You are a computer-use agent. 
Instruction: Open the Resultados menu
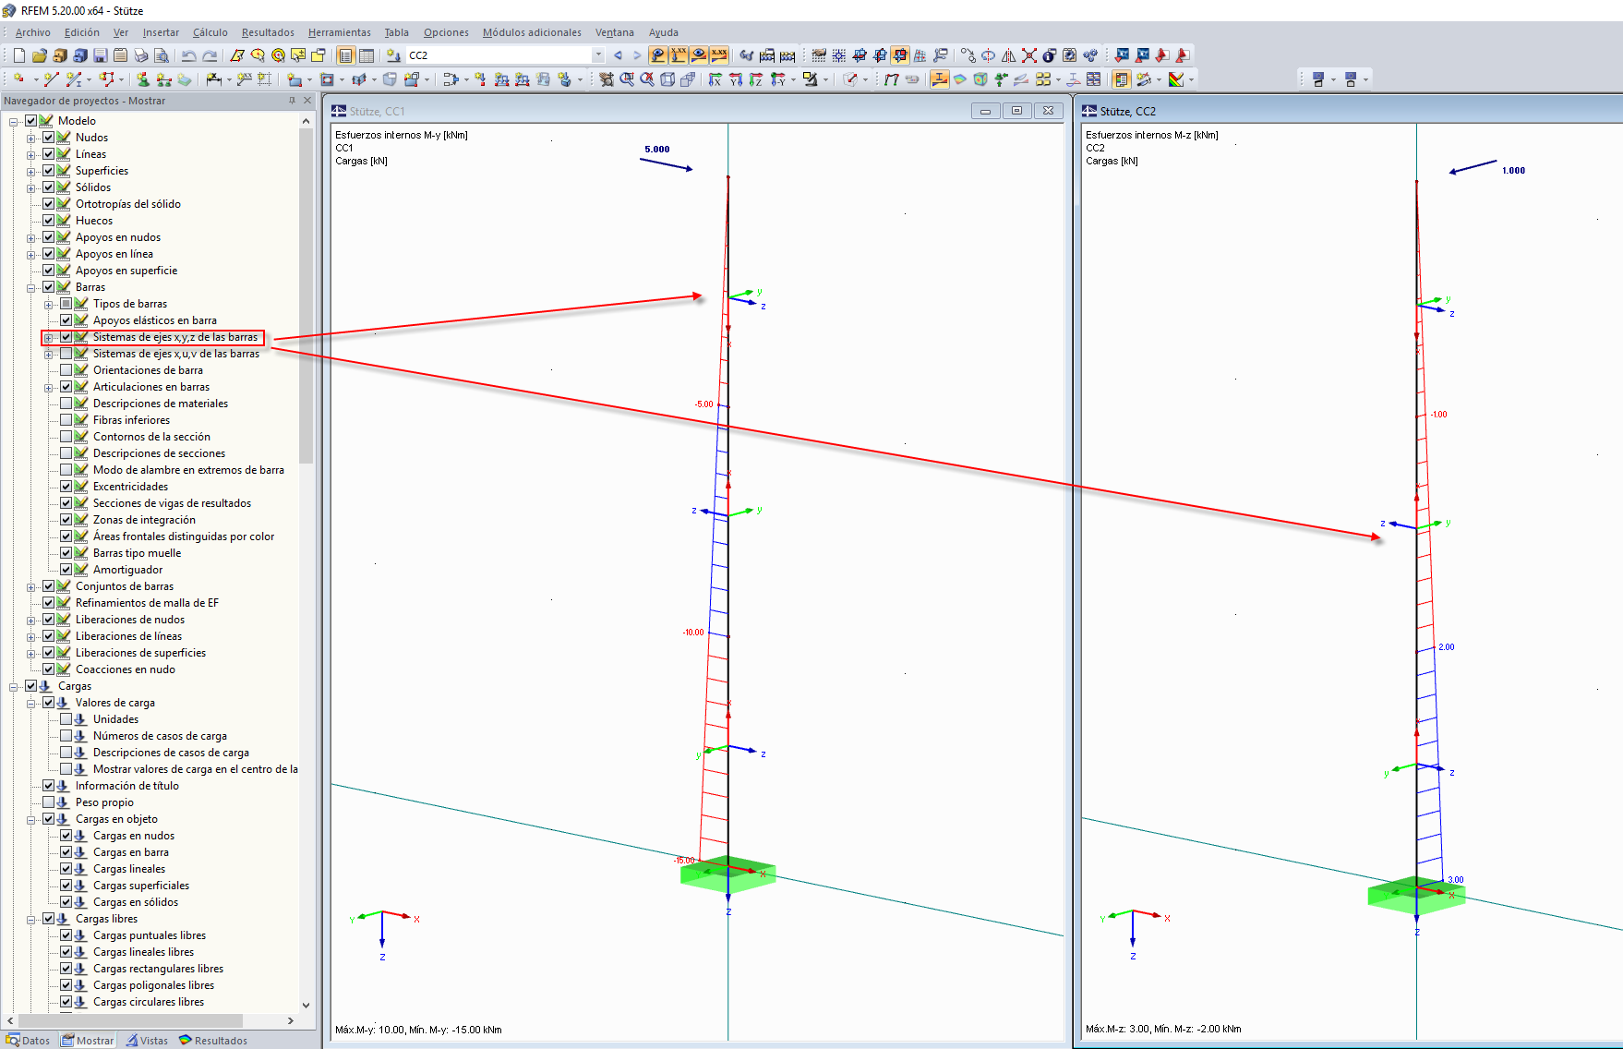268,32
